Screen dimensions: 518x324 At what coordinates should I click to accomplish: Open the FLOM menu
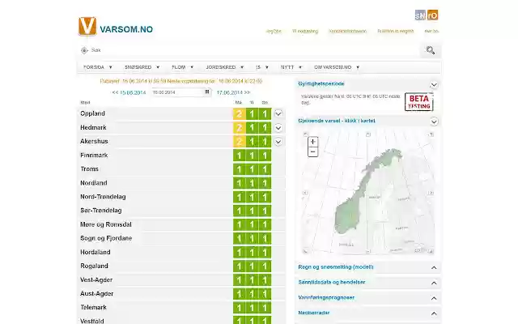click(x=182, y=67)
